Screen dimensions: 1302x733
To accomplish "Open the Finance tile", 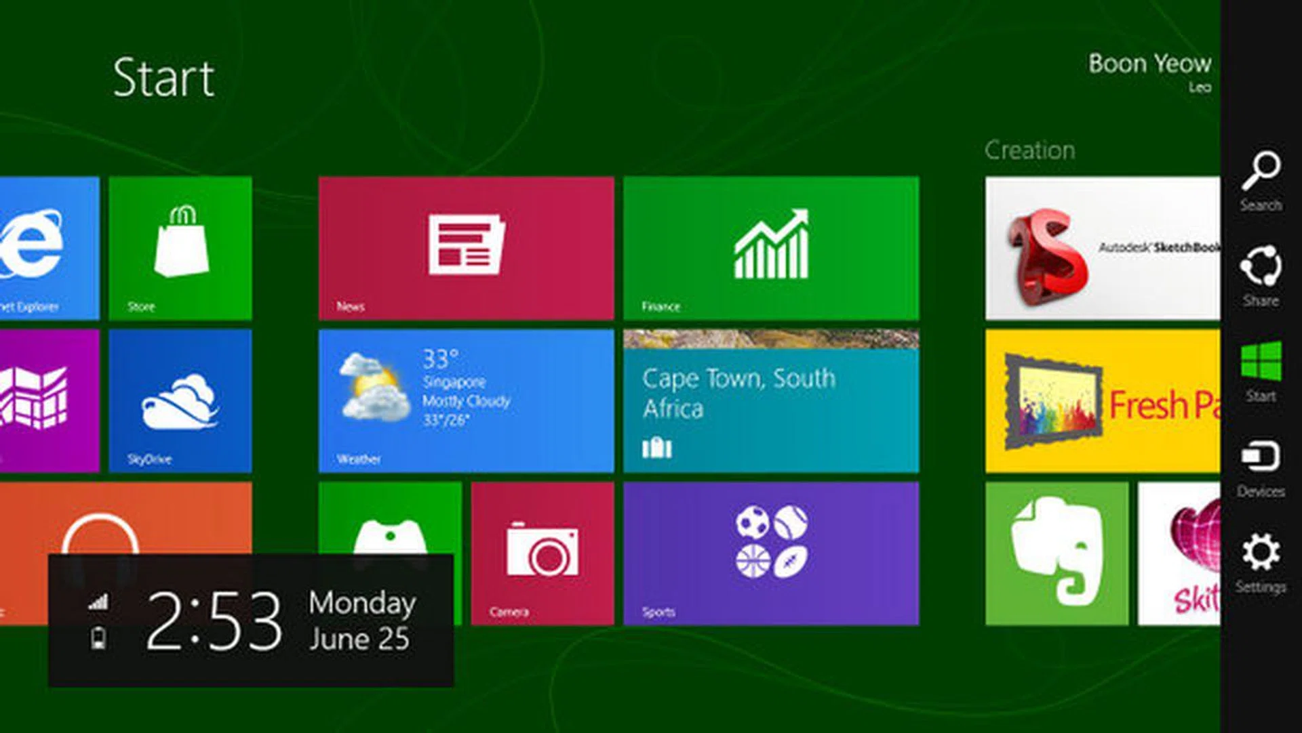I will pos(771,248).
